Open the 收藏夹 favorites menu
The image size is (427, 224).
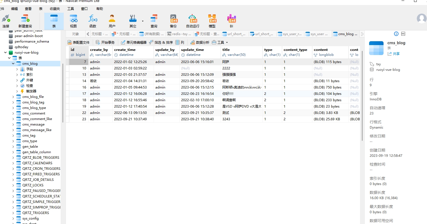point(55,9)
